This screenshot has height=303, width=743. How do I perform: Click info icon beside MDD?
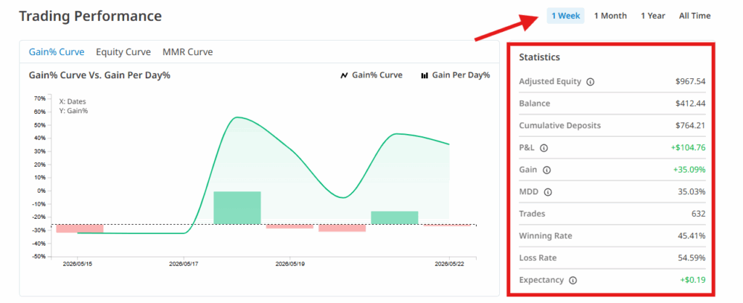(548, 192)
